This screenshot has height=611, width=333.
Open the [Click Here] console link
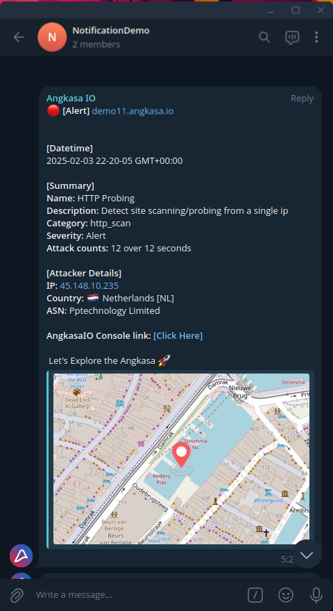tap(178, 335)
